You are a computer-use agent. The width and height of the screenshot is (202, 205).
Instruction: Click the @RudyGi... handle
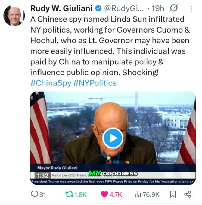pos(124,8)
